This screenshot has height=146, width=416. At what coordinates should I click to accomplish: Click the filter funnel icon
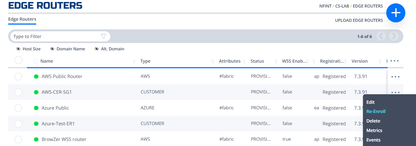104,36
